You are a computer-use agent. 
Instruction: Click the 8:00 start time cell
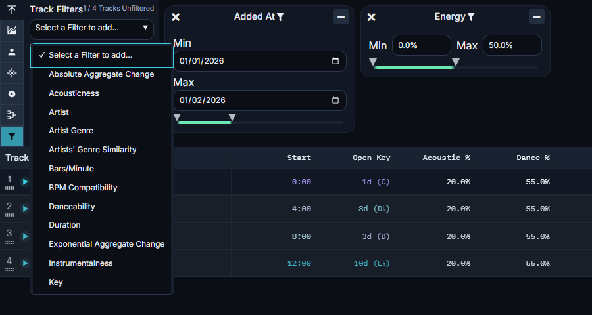pyautogui.click(x=301, y=236)
